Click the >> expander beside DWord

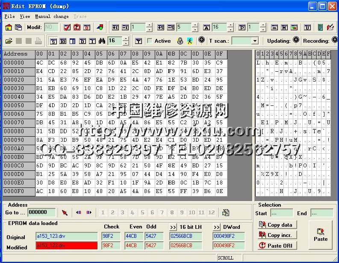click(217, 227)
